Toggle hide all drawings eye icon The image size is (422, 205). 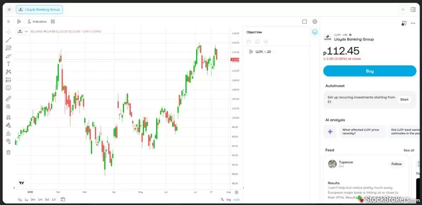pos(8,141)
